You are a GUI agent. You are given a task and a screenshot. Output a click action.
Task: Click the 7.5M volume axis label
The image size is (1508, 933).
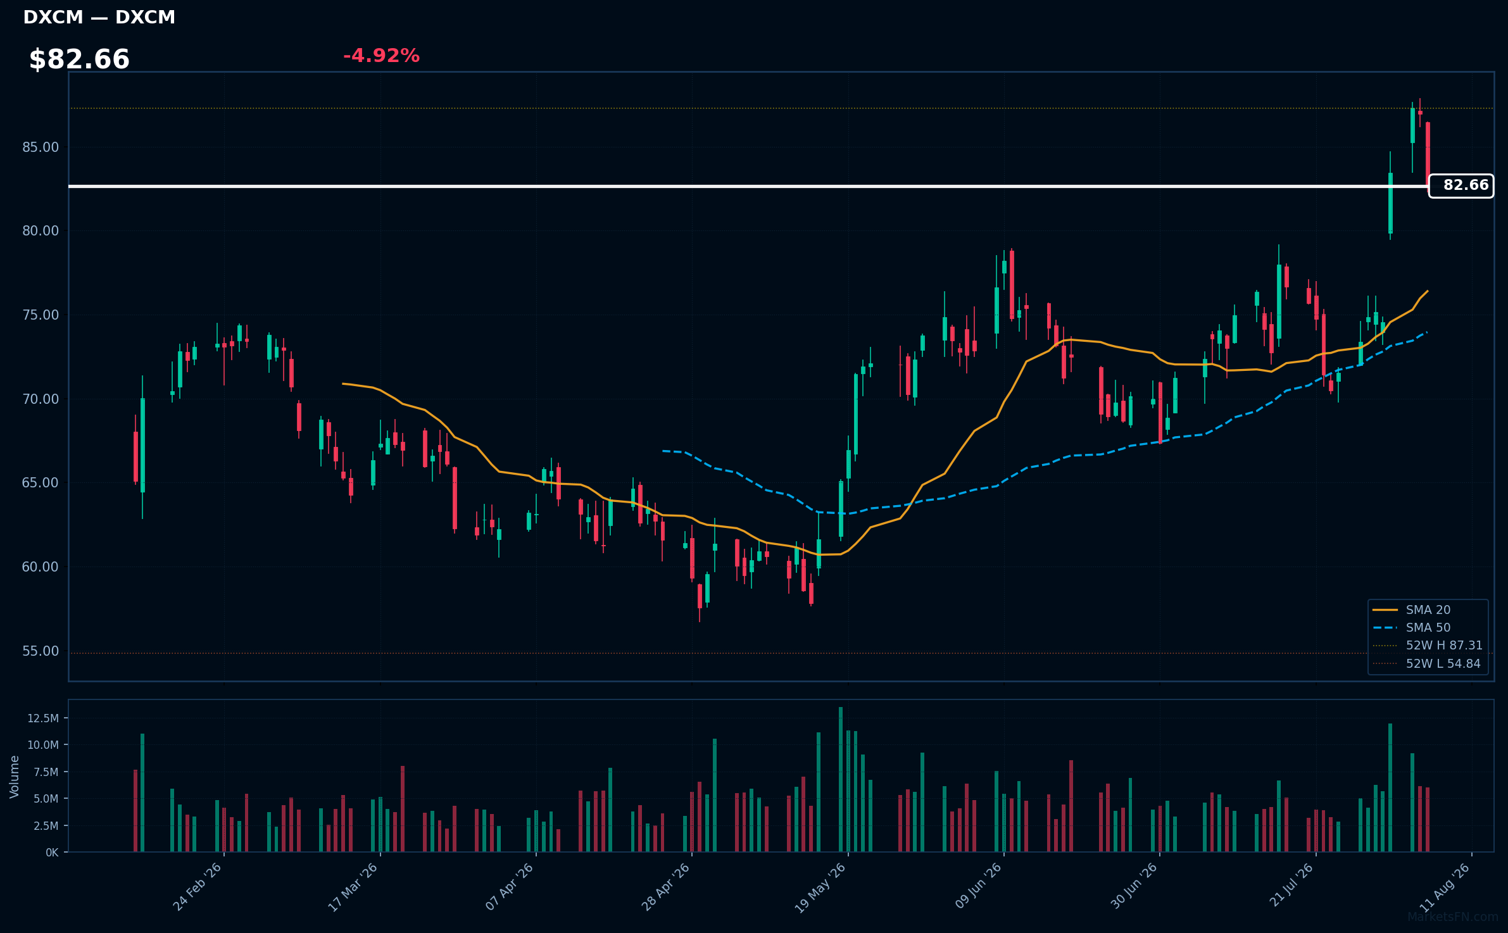[x=46, y=772]
